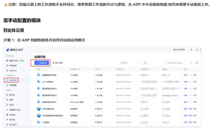
Task: Click the 应用/修改人/创建人 search field
Action: point(179,63)
